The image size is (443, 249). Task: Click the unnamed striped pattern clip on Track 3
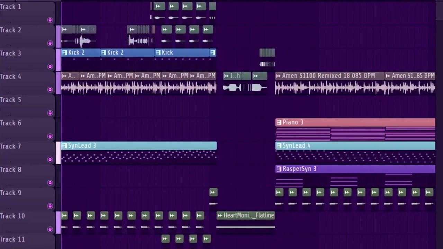click(x=267, y=57)
